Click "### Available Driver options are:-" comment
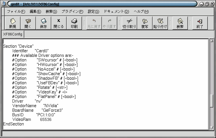Screen dimensions: 216x138 pyautogui.click(x=43, y=55)
